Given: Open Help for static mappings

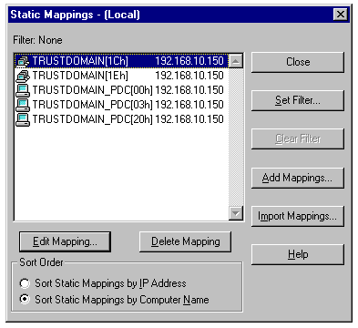Looking at the screenshot, I should pos(298,254).
